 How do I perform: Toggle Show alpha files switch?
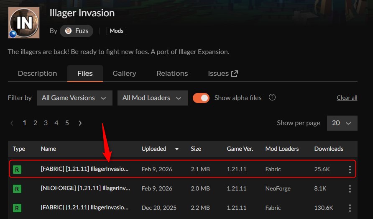201,98
